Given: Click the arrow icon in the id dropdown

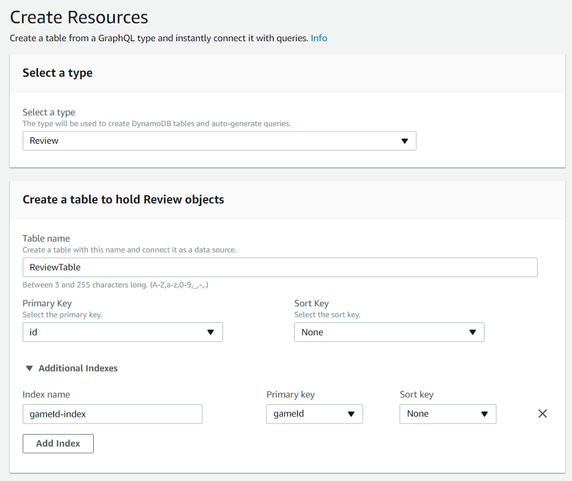Looking at the screenshot, I should [210, 332].
